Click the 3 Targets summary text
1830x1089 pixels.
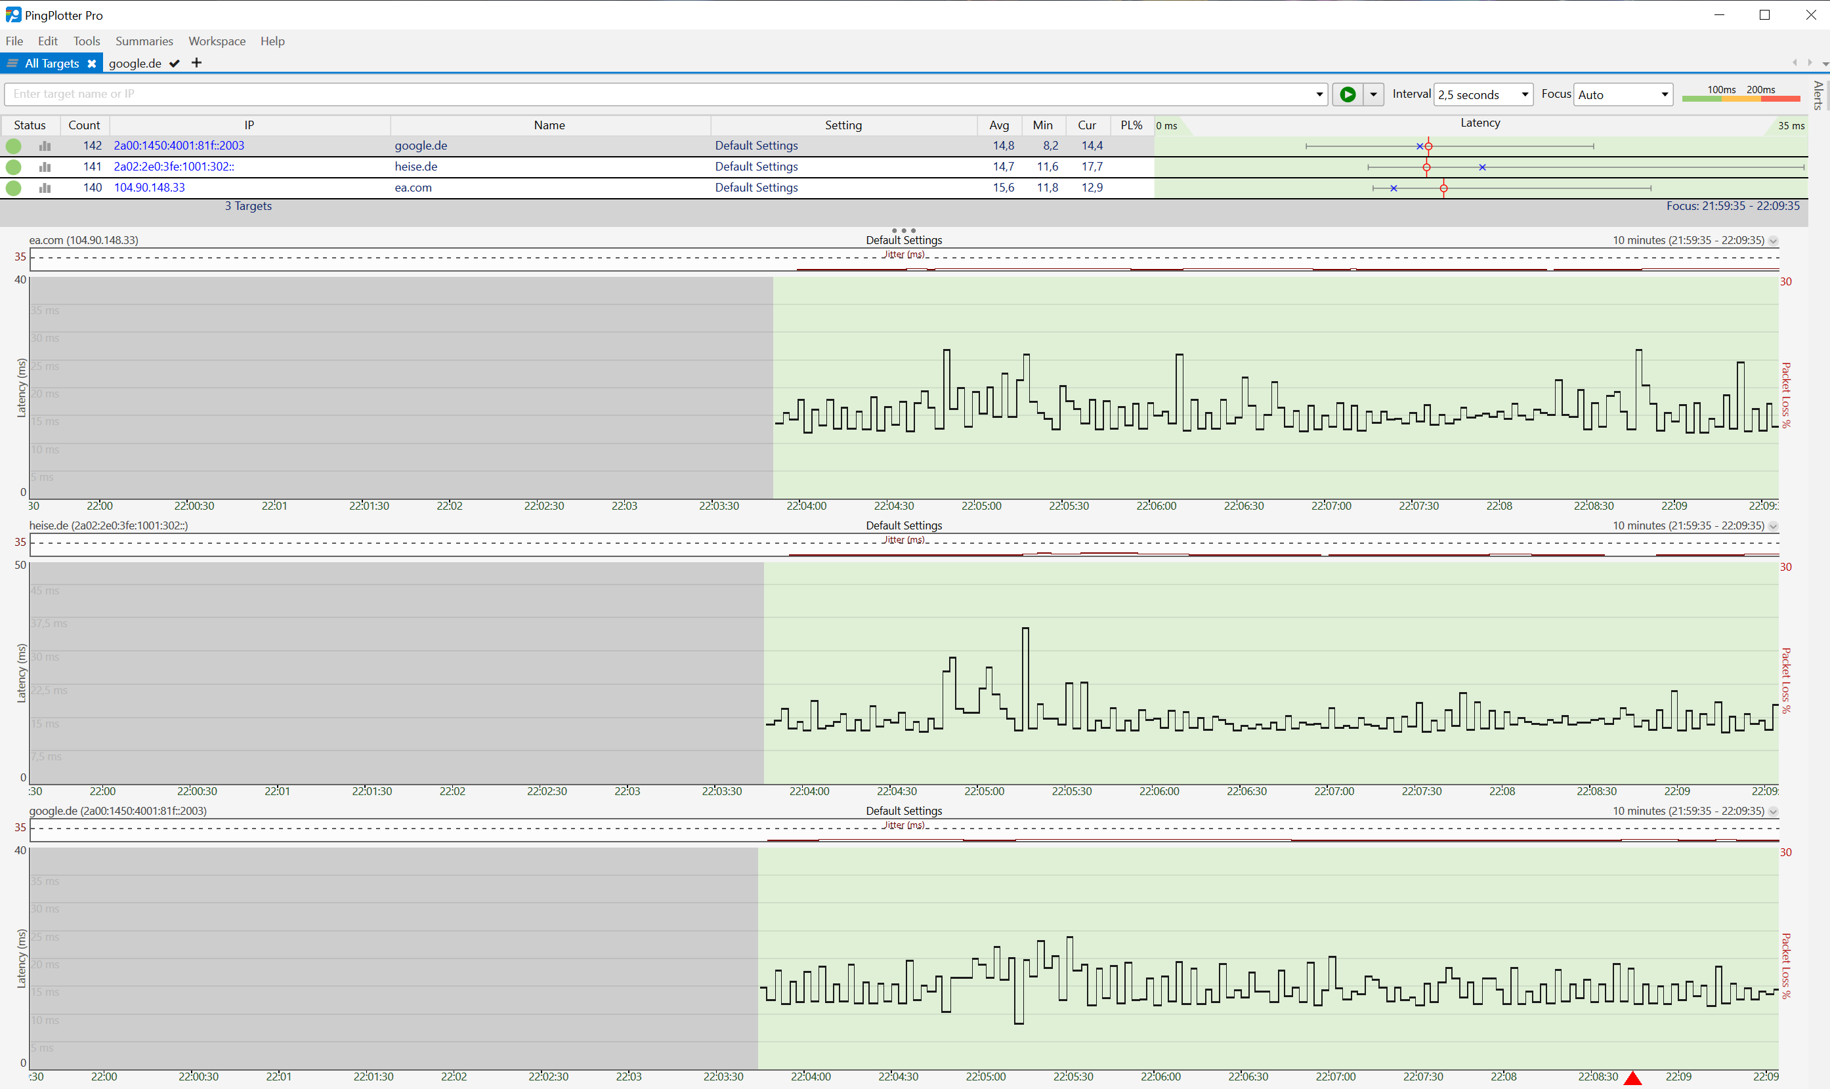tap(248, 206)
